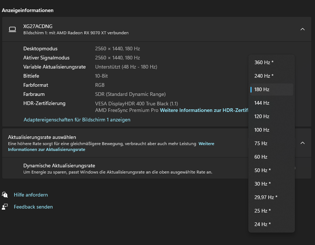Open Weitere Informationen zur HDR-Zertifizierung link
Image resolution: width=315 pixels, height=245 pixels.
click(x=204, y=110)
